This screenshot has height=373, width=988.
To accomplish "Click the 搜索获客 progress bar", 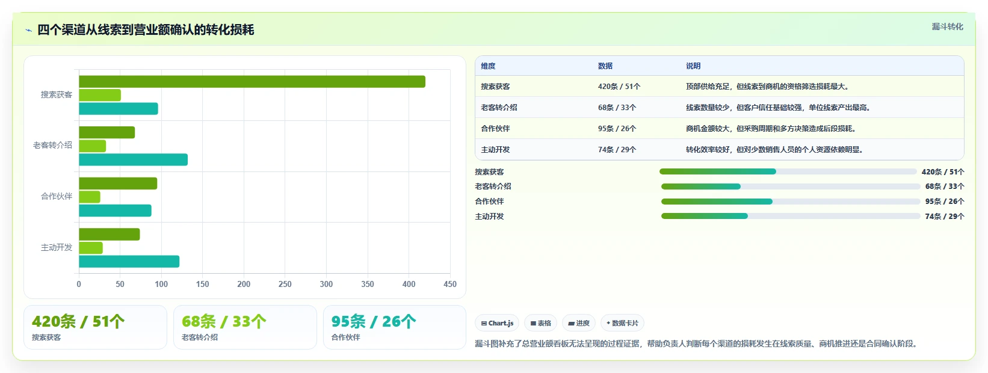I will pos(788,171).
